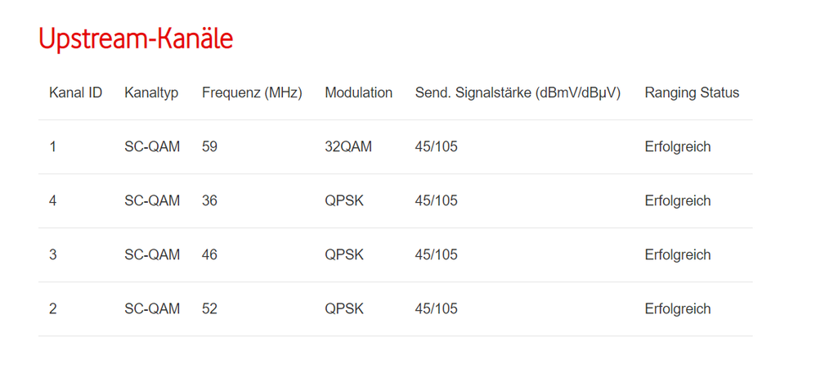Click the Frequenz (MHz) column header
This screenshot has height=382, width=816.
(x=252, y=92)
